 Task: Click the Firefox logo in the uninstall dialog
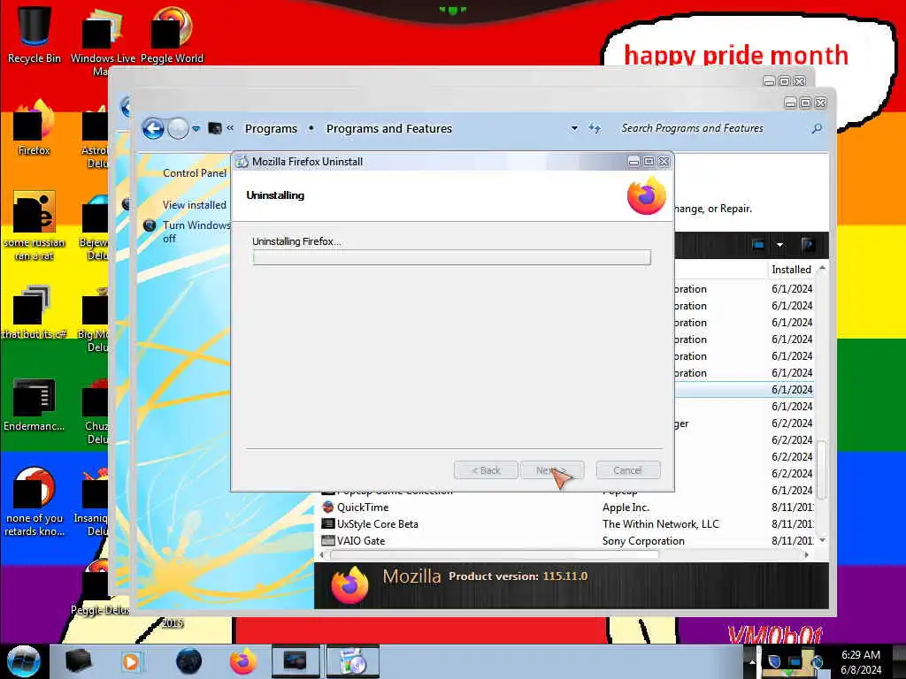coord(647,195)
